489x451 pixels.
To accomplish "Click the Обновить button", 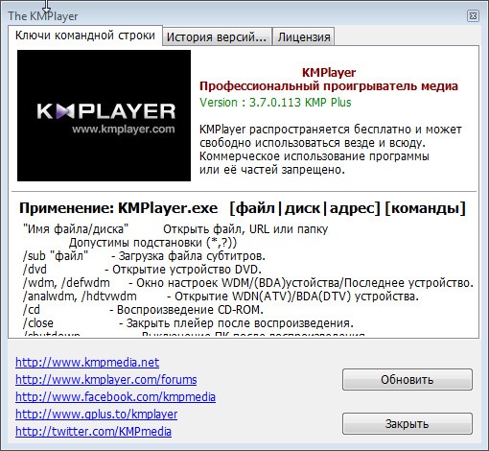I will pyautogui.click(x=407, y=380).
